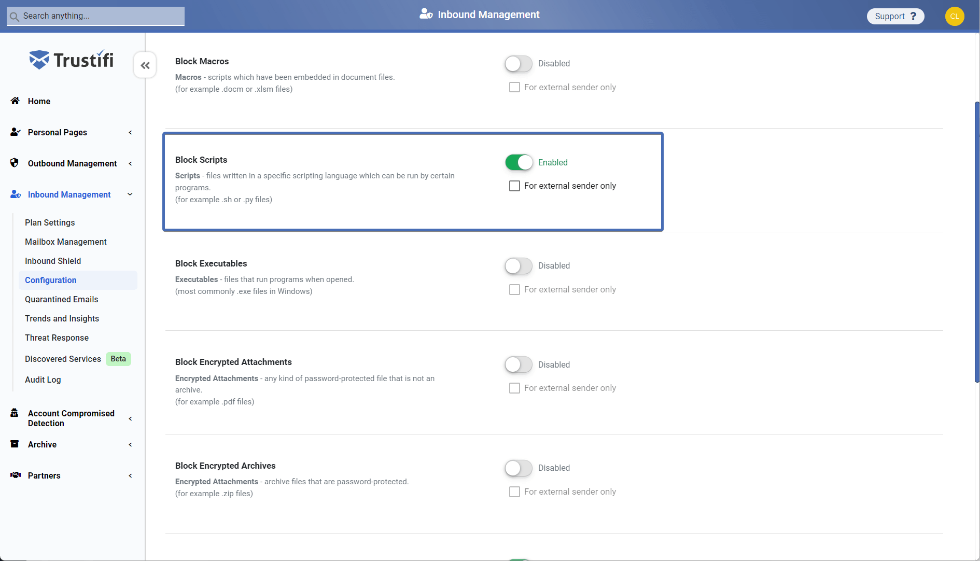Click the Enabled status label
This screenshot has height=561, width=980.
coord(553,162)
